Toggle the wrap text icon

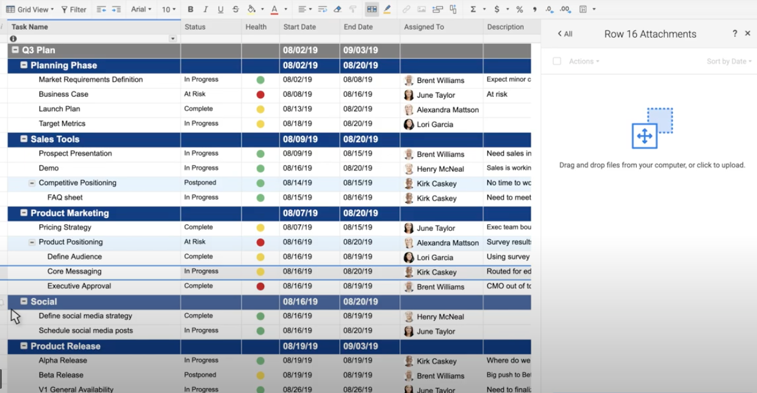point(323,10)
